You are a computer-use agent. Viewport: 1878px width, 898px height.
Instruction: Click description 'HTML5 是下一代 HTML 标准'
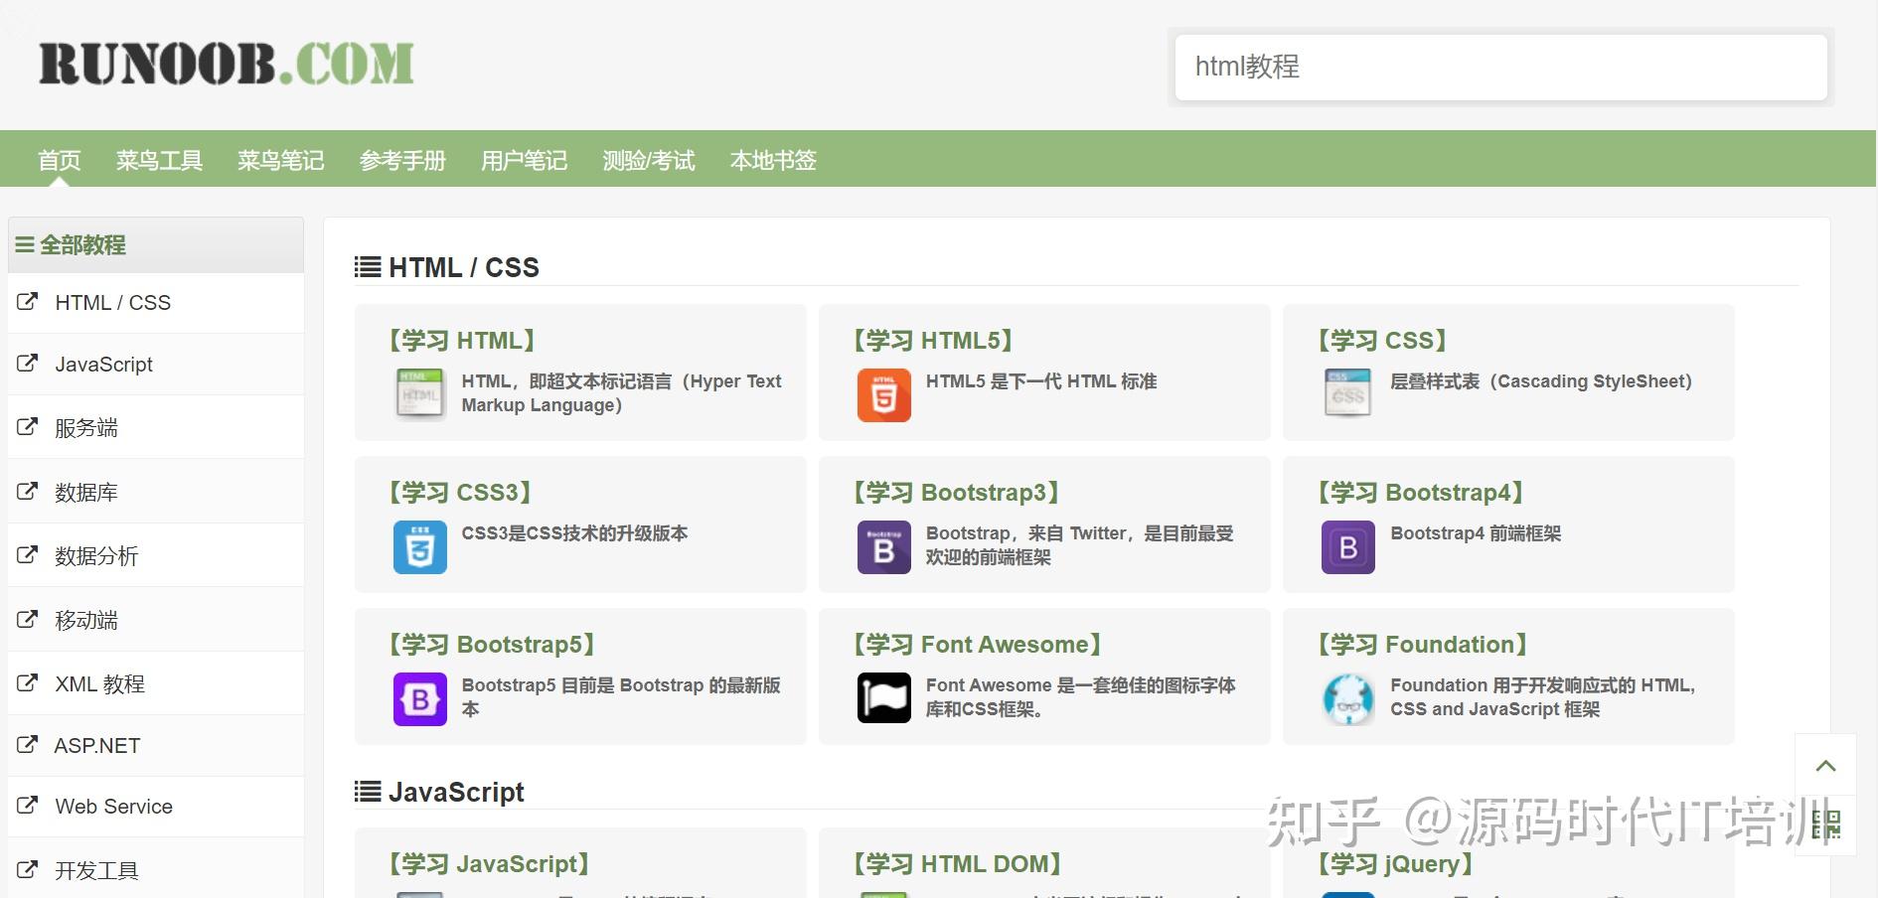(1041, 381)
